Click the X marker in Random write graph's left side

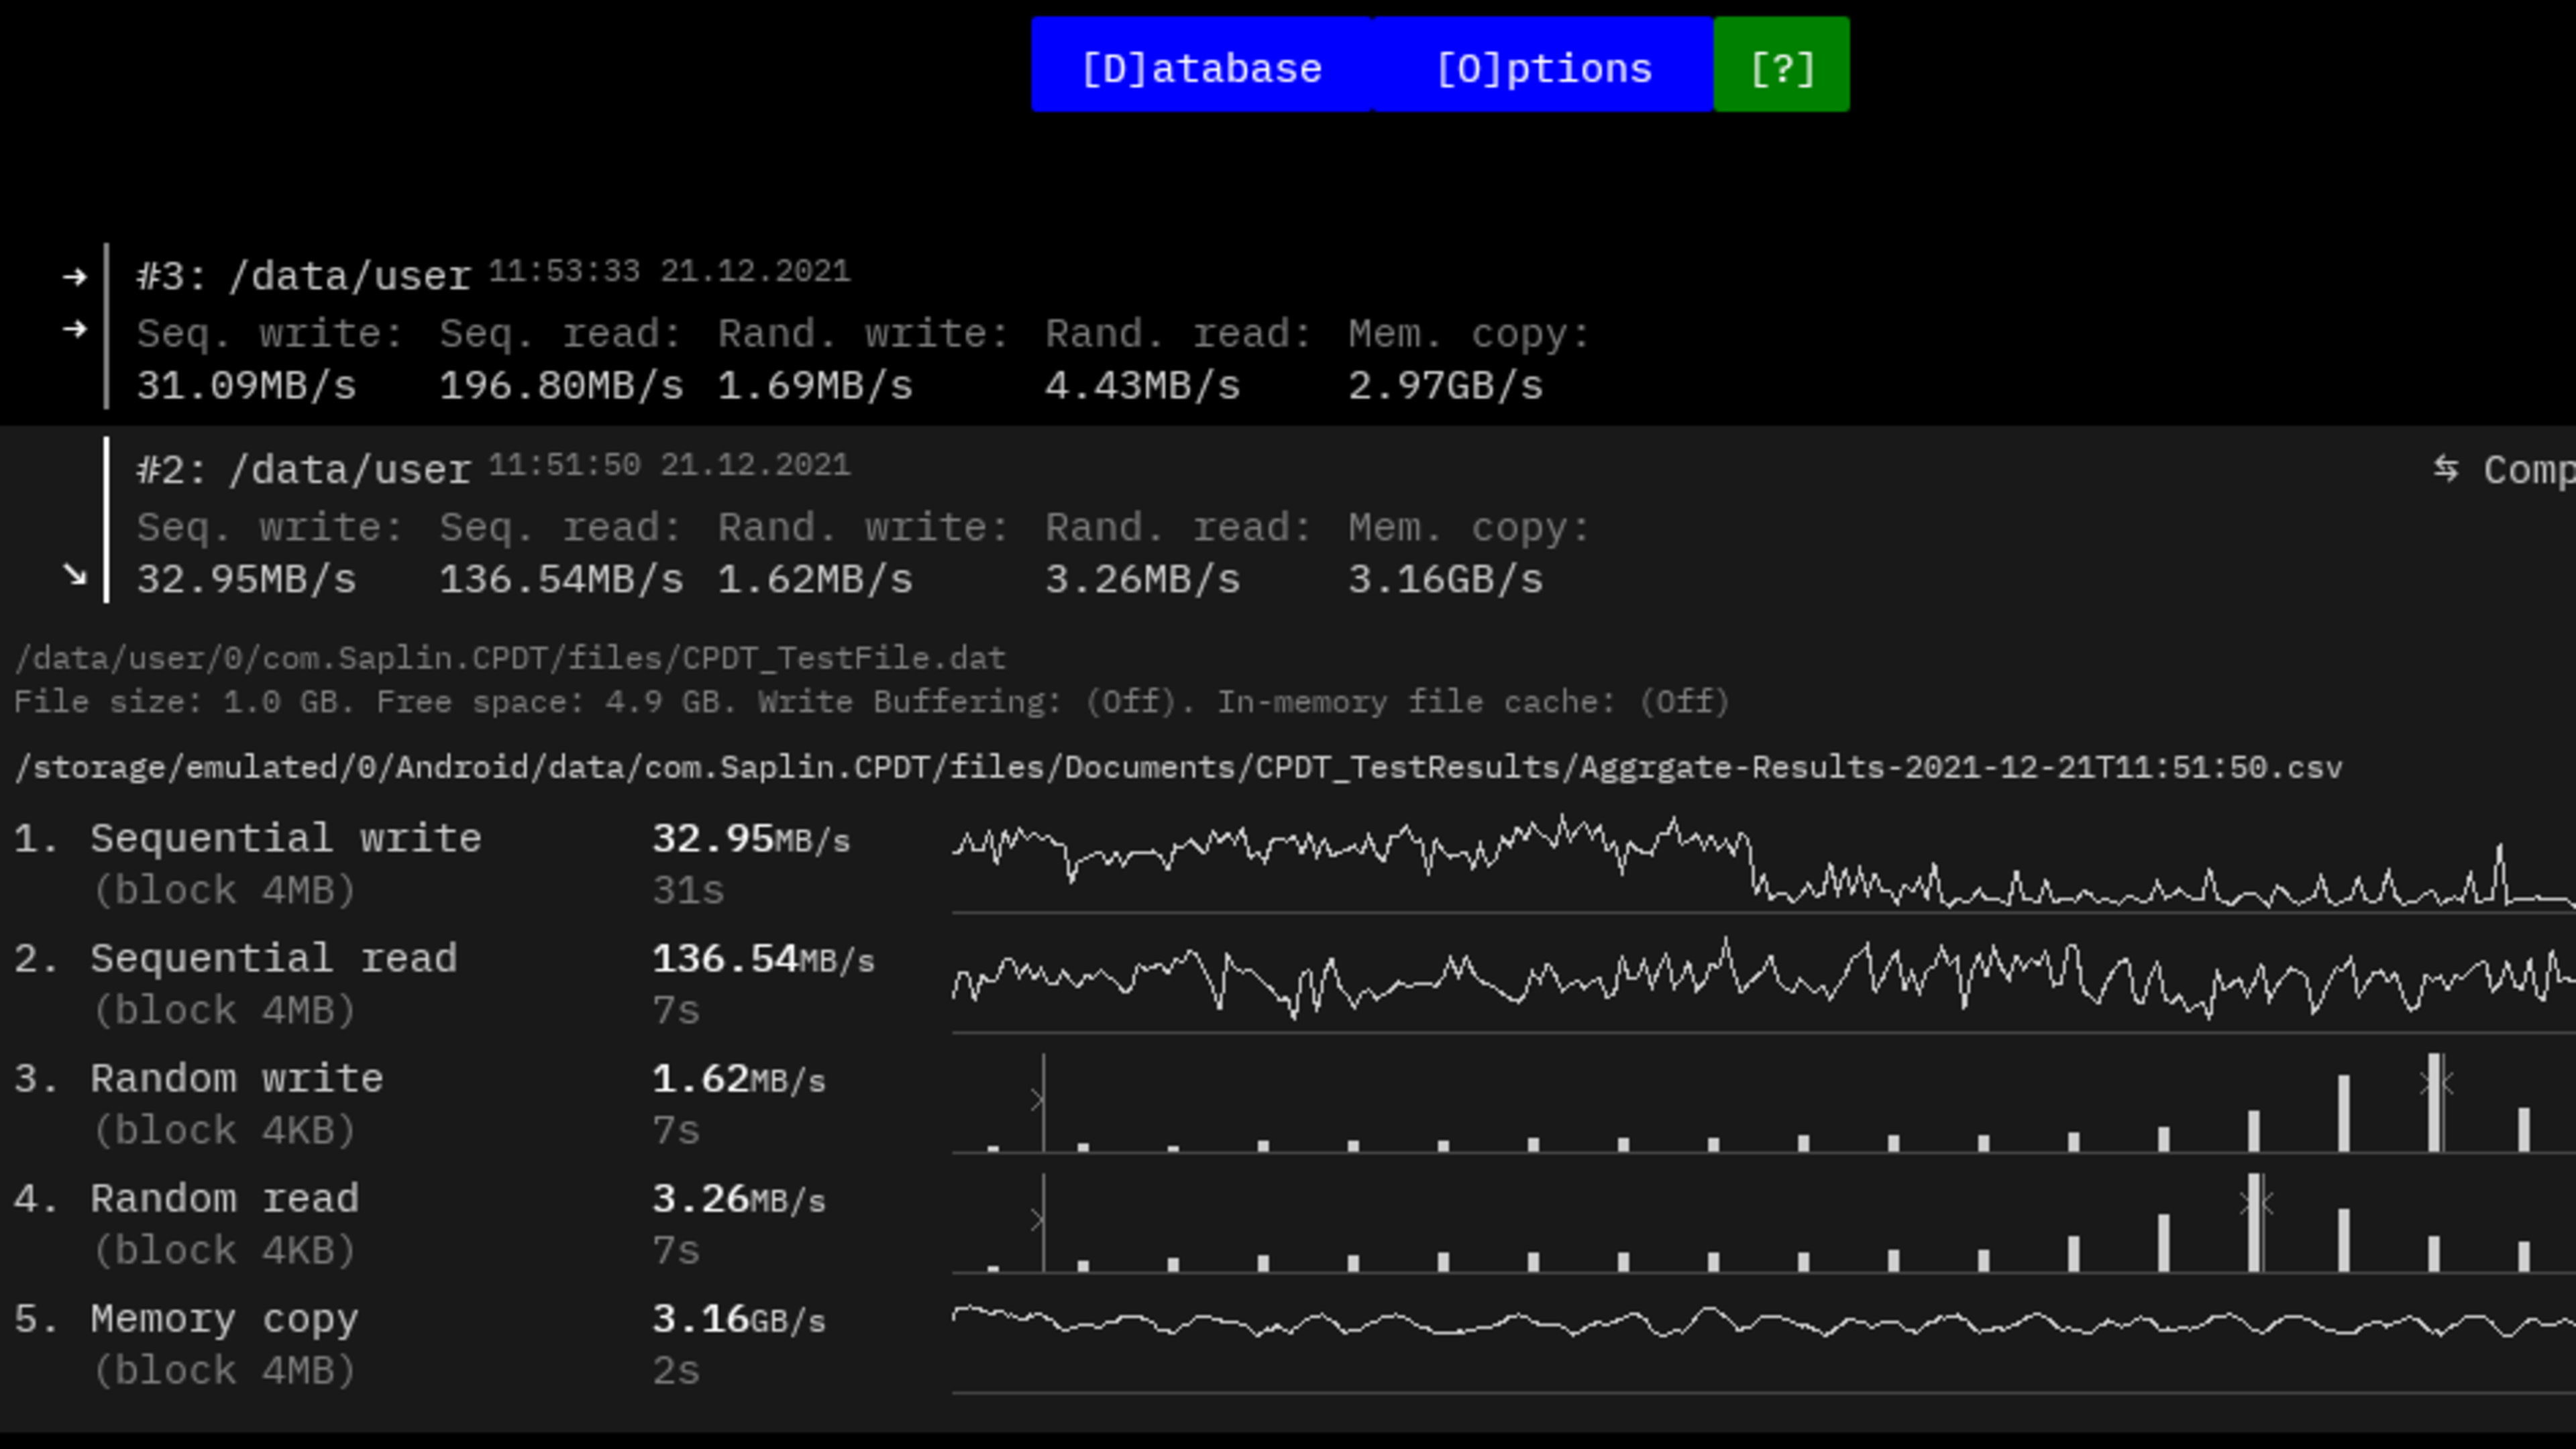(x=1038, y=1100)
